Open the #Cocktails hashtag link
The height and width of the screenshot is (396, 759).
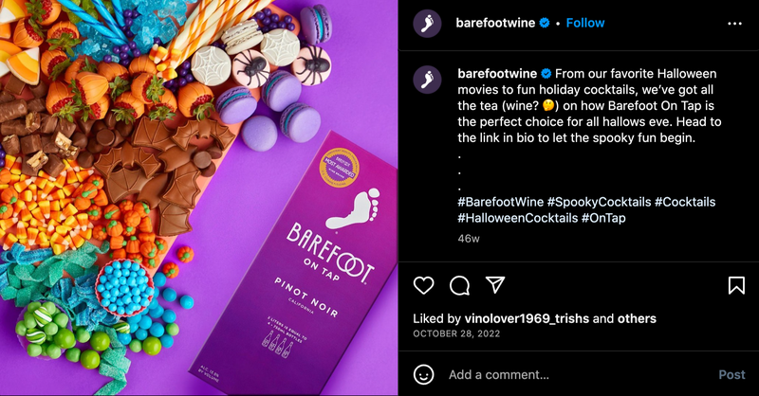tap(685, 202)
